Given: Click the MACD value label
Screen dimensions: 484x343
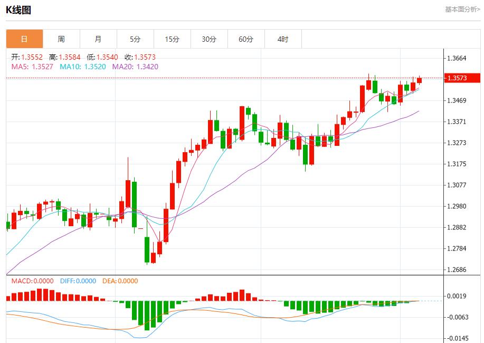Looking at the screenshot, I should pyautogui.click(x=33, y=281).
